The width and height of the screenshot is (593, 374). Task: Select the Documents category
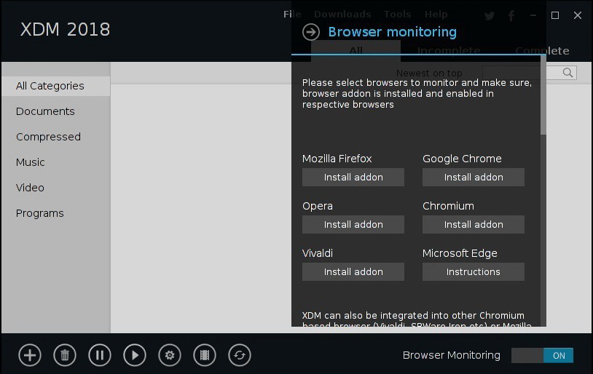click(45, 111)
